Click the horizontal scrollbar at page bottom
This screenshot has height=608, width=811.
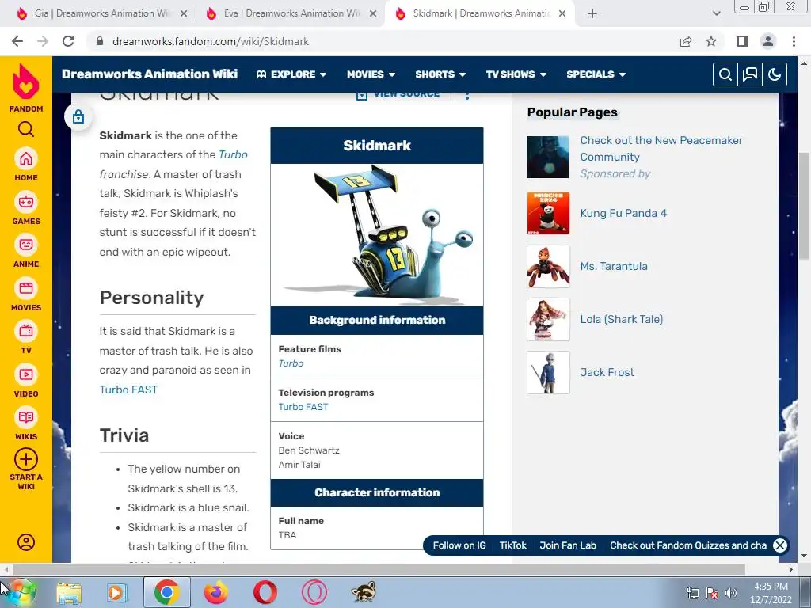click(x=379, y=569)
